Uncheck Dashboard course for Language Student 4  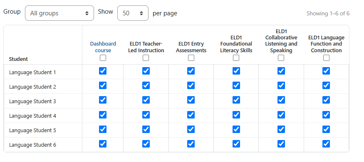[103, 115]
